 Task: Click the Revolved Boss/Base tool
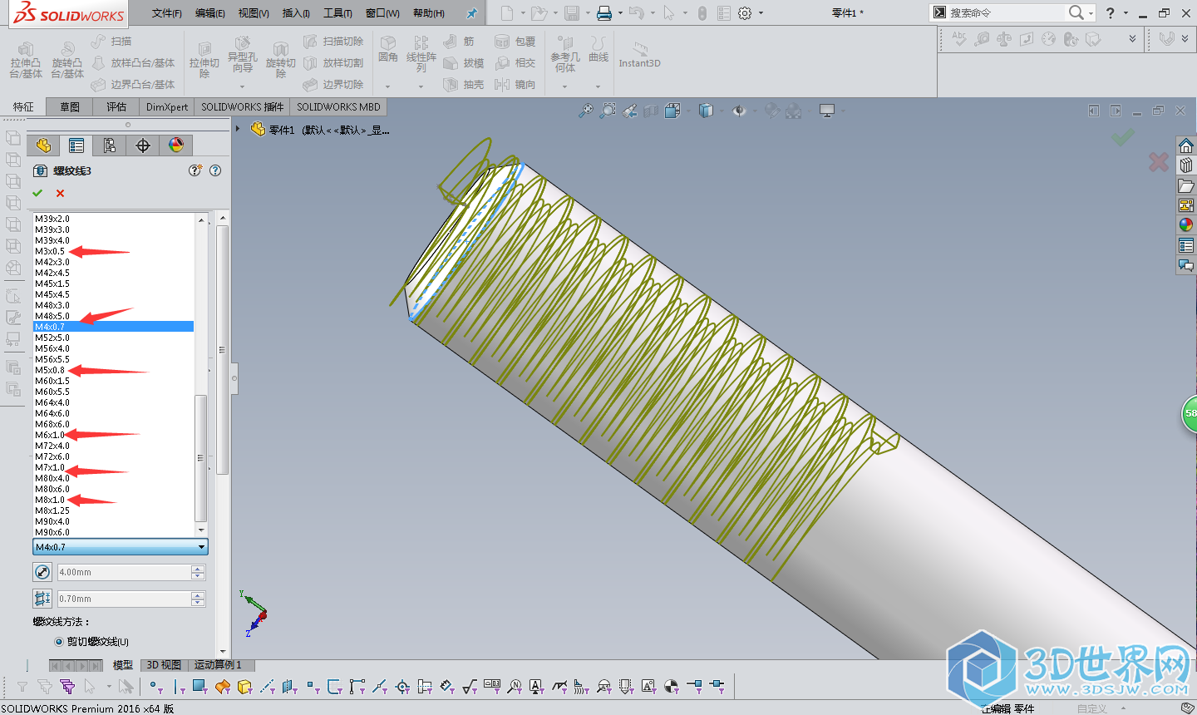coord(67,61)
